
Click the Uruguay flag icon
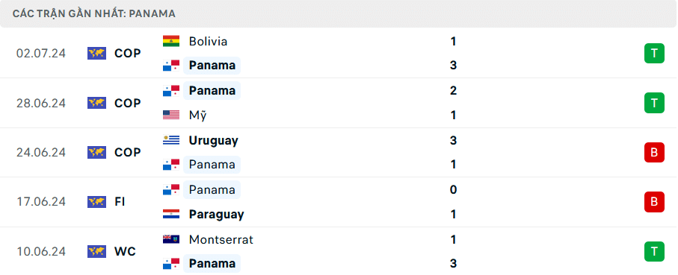pyautogui.click(x=170, y=141)
